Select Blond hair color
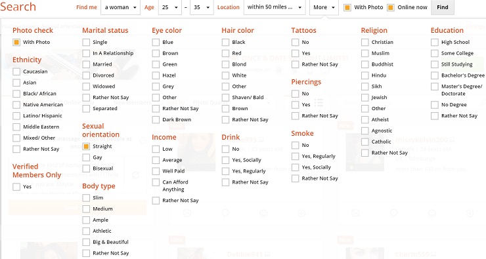 click(226, 64)
